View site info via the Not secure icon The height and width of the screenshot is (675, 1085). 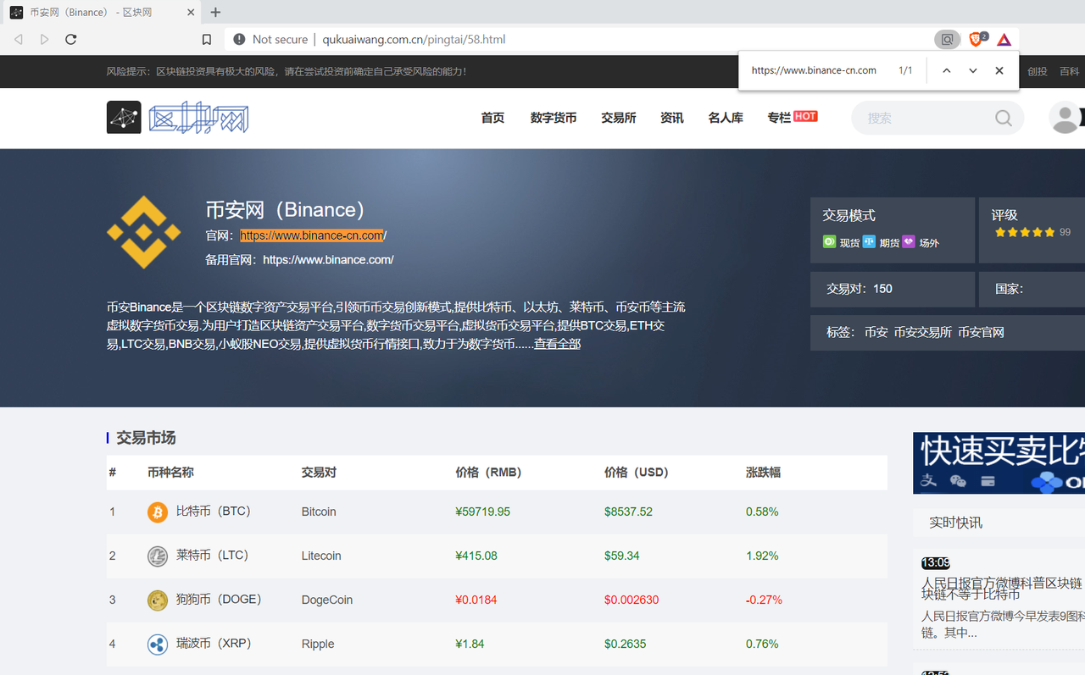point(239,39)
